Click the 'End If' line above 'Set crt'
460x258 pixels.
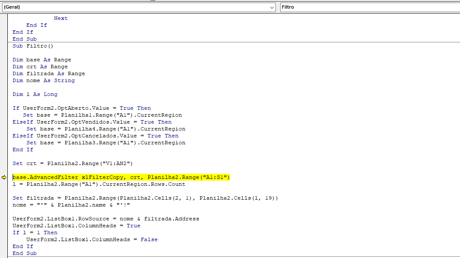[x=22, y=150]
